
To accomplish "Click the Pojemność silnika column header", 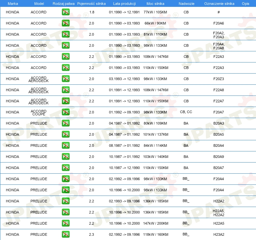I will coord(91,4).
